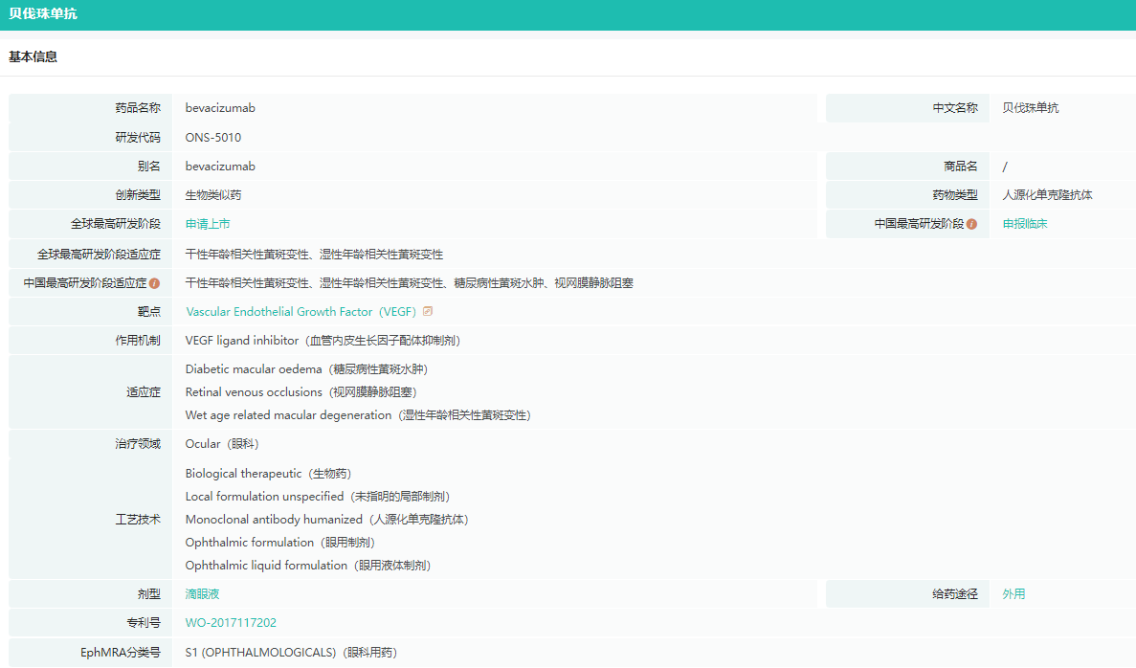Follow the 滴眼液 dosage form link

[202, 594]
